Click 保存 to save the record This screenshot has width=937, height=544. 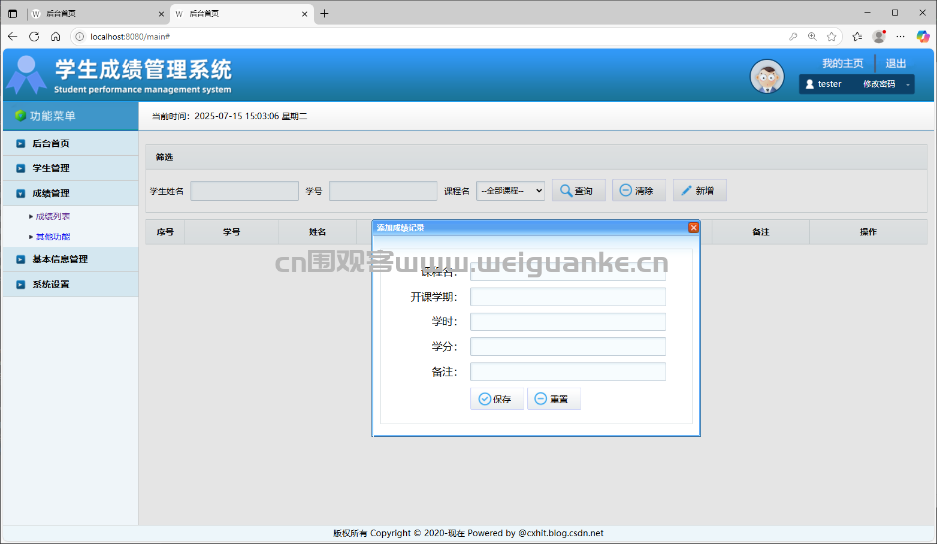(497, 399)
